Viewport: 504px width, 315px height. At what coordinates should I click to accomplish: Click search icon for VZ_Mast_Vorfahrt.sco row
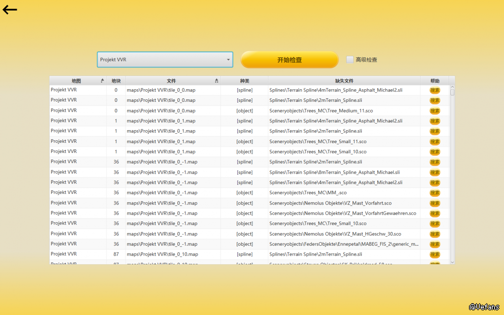coord(435,203)
